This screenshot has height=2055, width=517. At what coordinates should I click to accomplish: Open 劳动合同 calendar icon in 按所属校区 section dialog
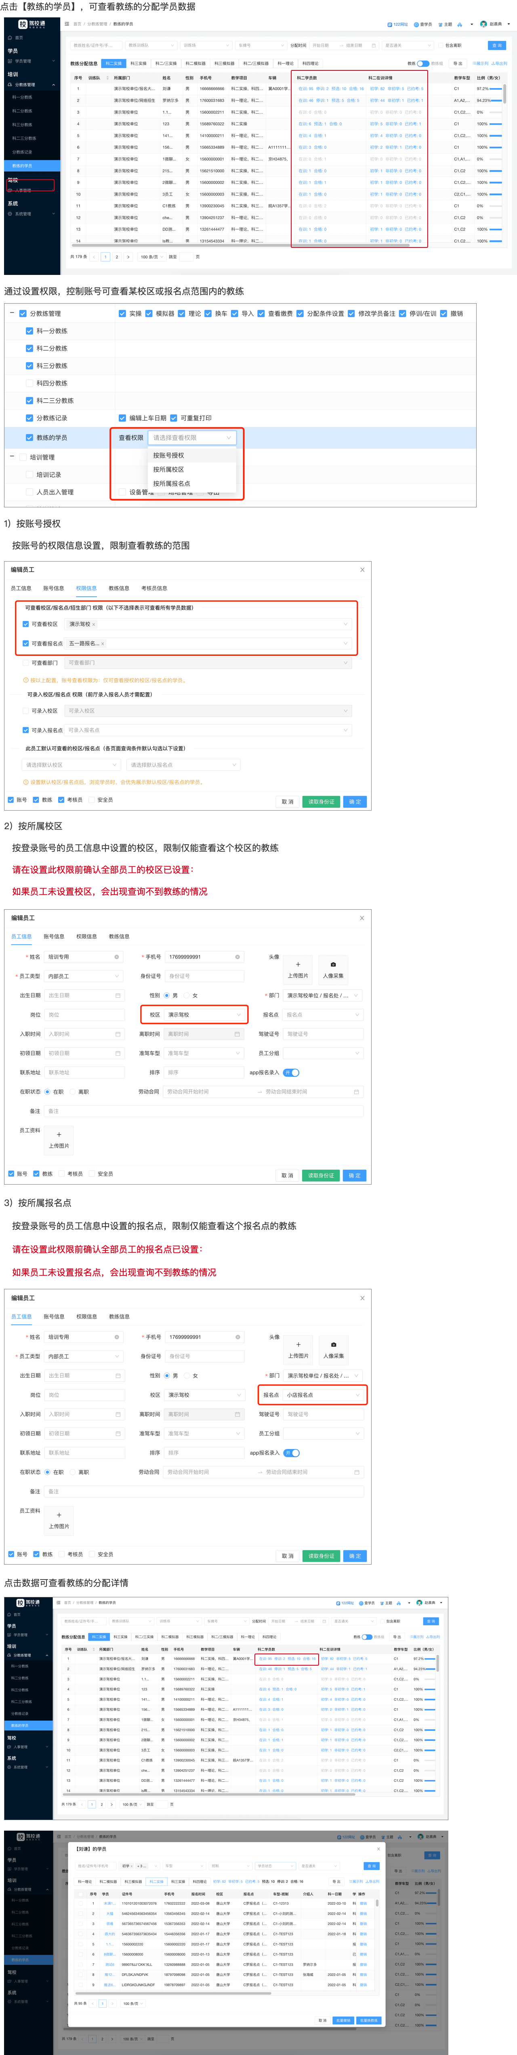[x=356, y=1092]
